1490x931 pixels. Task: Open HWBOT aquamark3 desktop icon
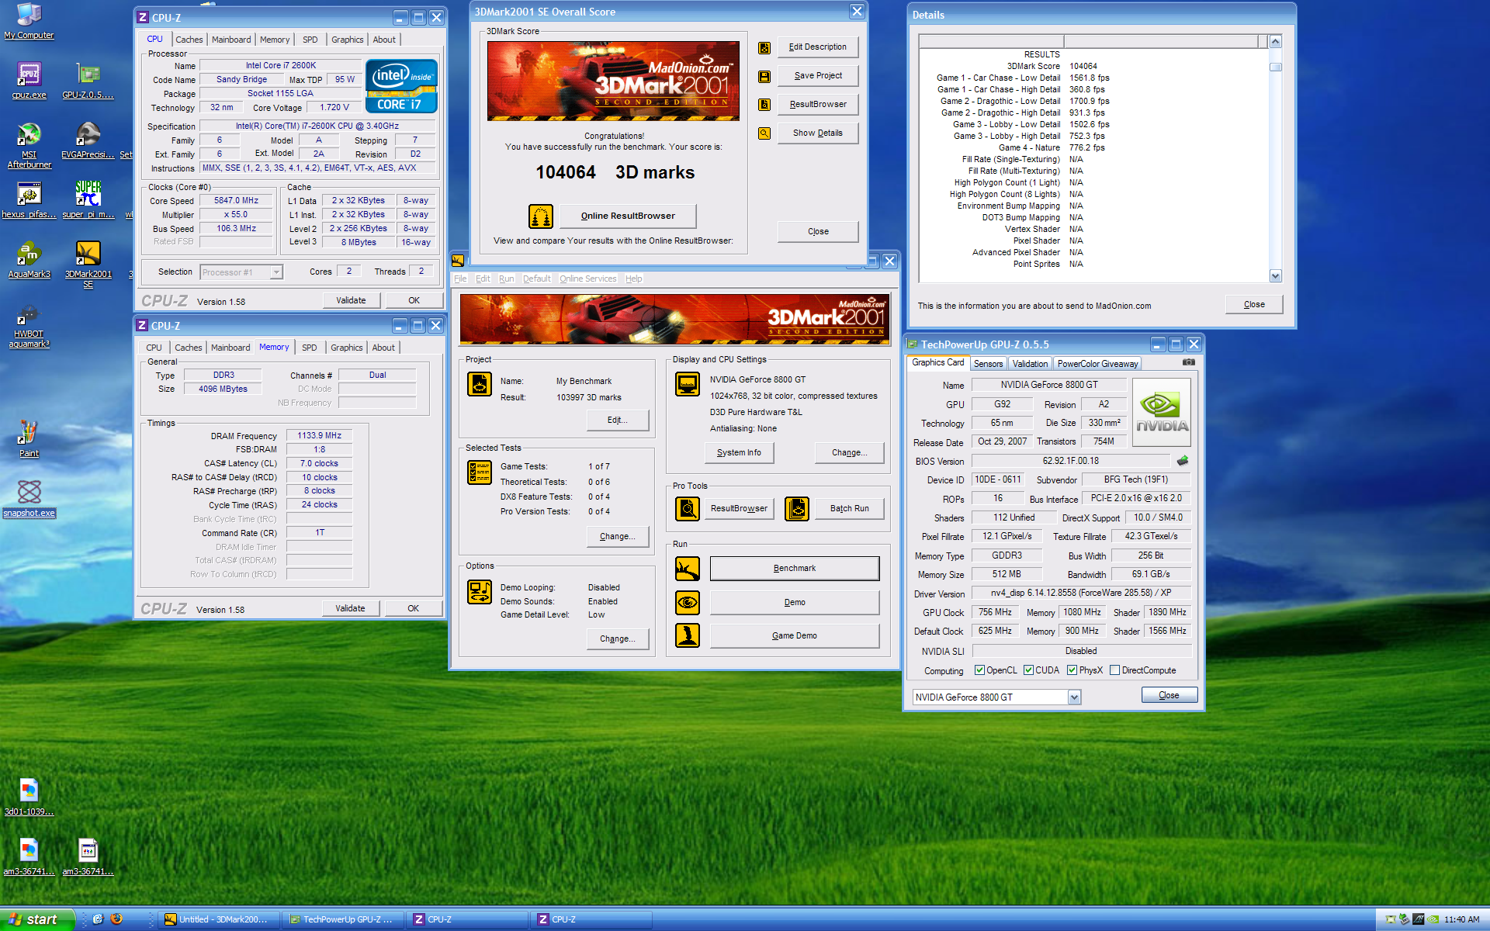pos(29,324)
